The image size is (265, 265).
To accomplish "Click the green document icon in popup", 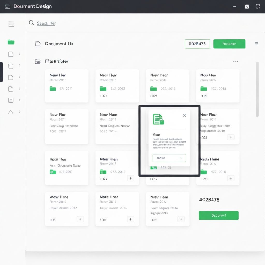I will point(158,119).
